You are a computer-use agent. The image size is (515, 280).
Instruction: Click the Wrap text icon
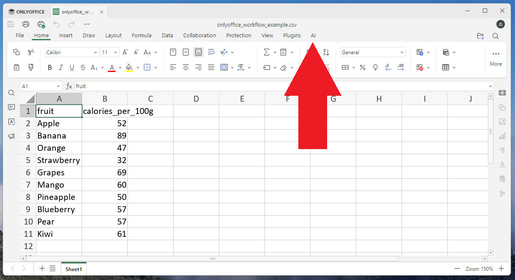pyautogui.click(x=211, y=52)
